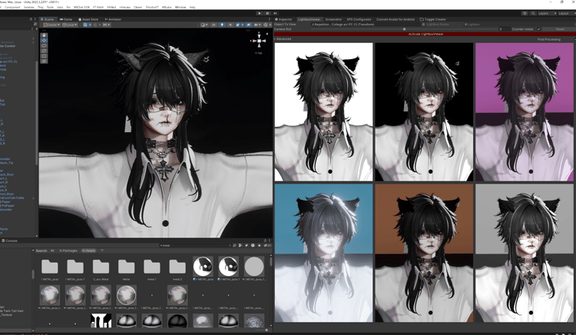The image size is (576, 335).
Task: Click the pink background lightbox preview
Action: pos(525,111)
